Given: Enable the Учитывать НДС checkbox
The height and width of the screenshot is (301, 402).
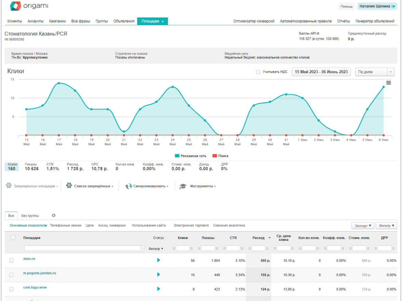Looking at the screenshot, I should tap(258, 72).
